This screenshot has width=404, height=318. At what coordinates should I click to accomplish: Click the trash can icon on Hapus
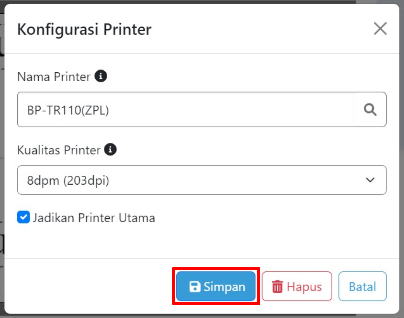click(278, 287)
